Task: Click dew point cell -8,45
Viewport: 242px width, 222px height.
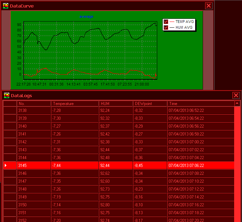Action: [150, 166]
